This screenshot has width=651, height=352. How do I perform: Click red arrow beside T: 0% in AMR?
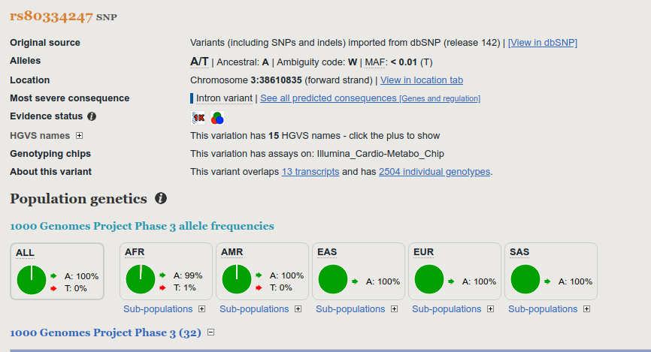click(259, 287)
